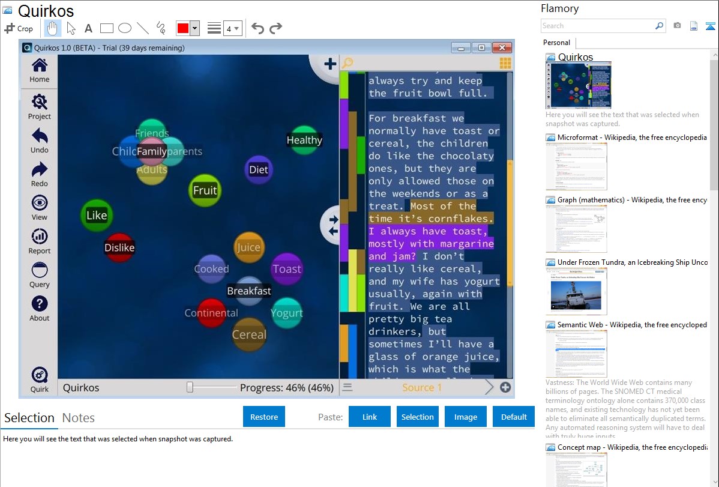The height and width of the screenshot is (487, 719).
Task: Switch to the Notes tab
Action: (79, 418)
